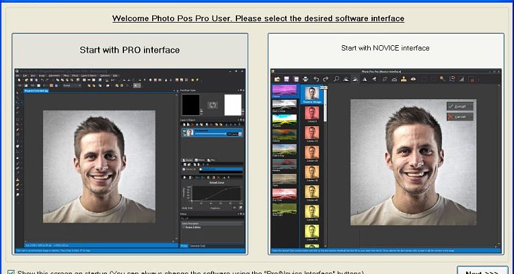Click the rubber stamp icon in NOVICE preview
This screenshot has height=274, width=514.
tap(404, 79)
